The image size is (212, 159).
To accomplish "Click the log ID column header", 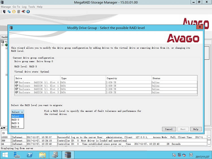I will 4,133.
